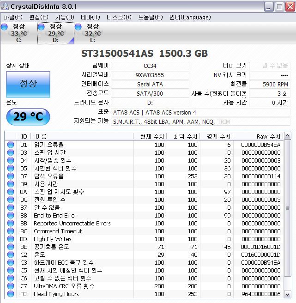Viewport: 296px width, 303px height.
Task: Click the status orb for attribute 07
Action: click(11, 176)
